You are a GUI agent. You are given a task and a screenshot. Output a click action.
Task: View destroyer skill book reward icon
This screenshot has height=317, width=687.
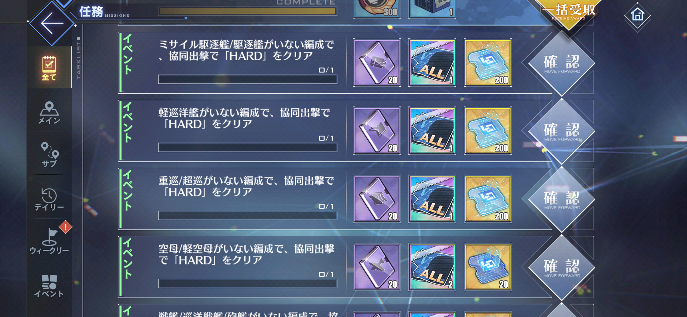point(377,63)
